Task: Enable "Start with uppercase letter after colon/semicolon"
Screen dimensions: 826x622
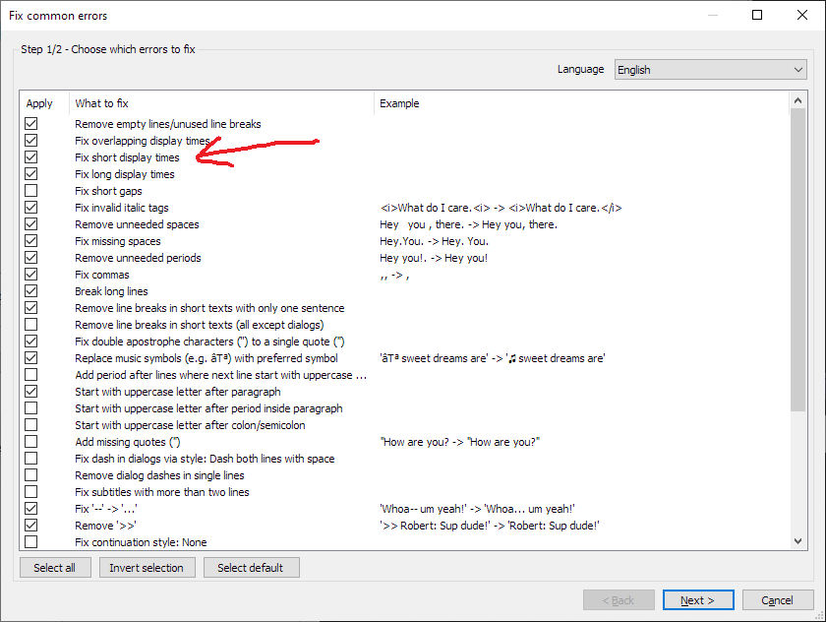Action: (30, 425)
